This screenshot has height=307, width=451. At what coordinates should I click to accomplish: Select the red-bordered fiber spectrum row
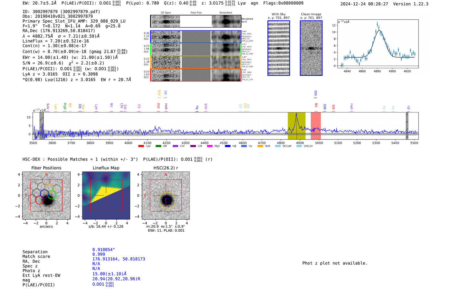[196, 75]
